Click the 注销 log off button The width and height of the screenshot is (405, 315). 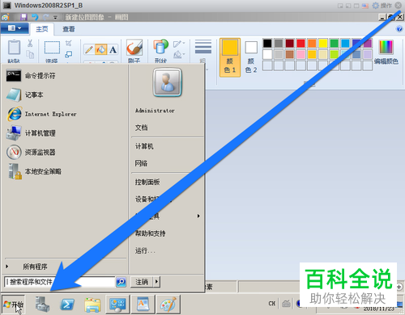click(142, 282)
